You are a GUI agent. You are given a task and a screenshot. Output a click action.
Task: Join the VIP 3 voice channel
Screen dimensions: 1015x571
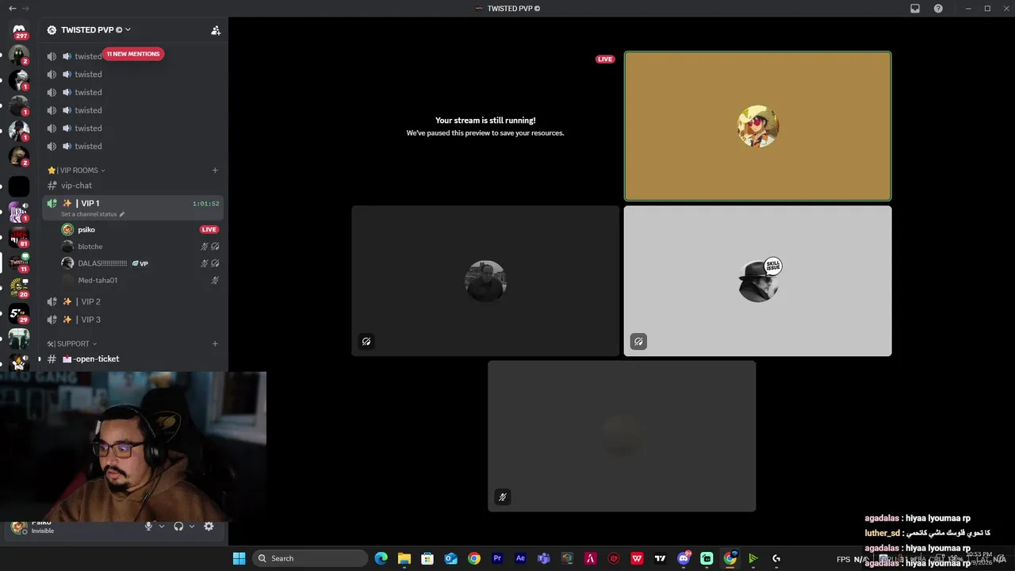pos(132,320)
